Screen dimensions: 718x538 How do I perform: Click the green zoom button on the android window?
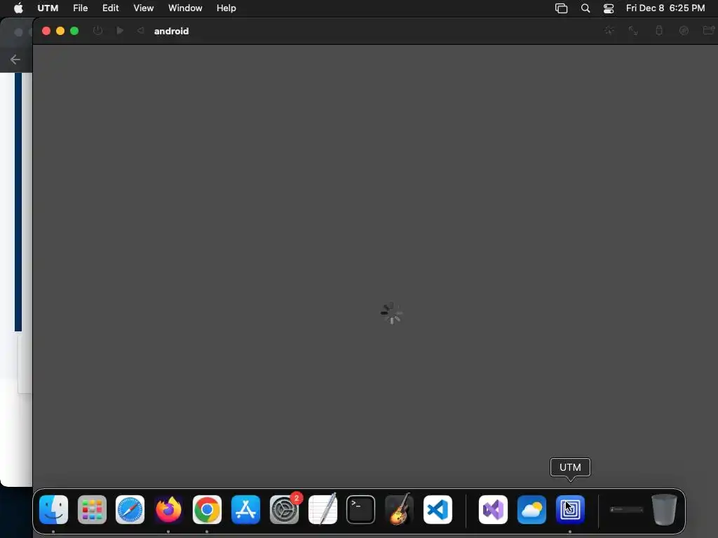74,31
